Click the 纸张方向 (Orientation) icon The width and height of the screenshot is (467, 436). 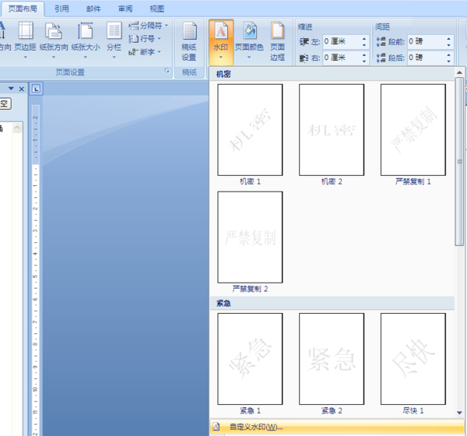pyautogui.click(x=53, y=37)
